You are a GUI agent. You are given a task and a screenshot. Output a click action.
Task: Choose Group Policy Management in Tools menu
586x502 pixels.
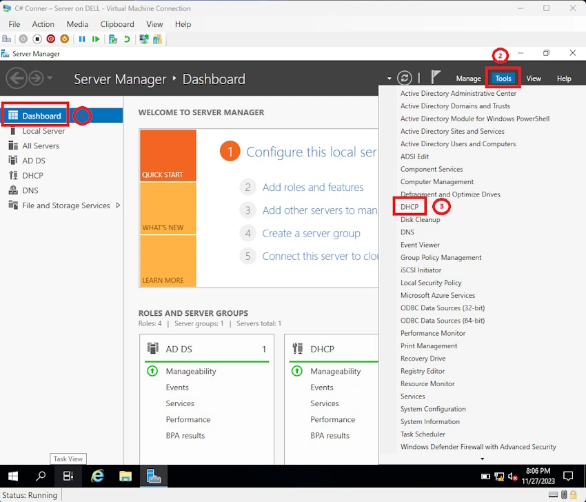click(441, 257)
